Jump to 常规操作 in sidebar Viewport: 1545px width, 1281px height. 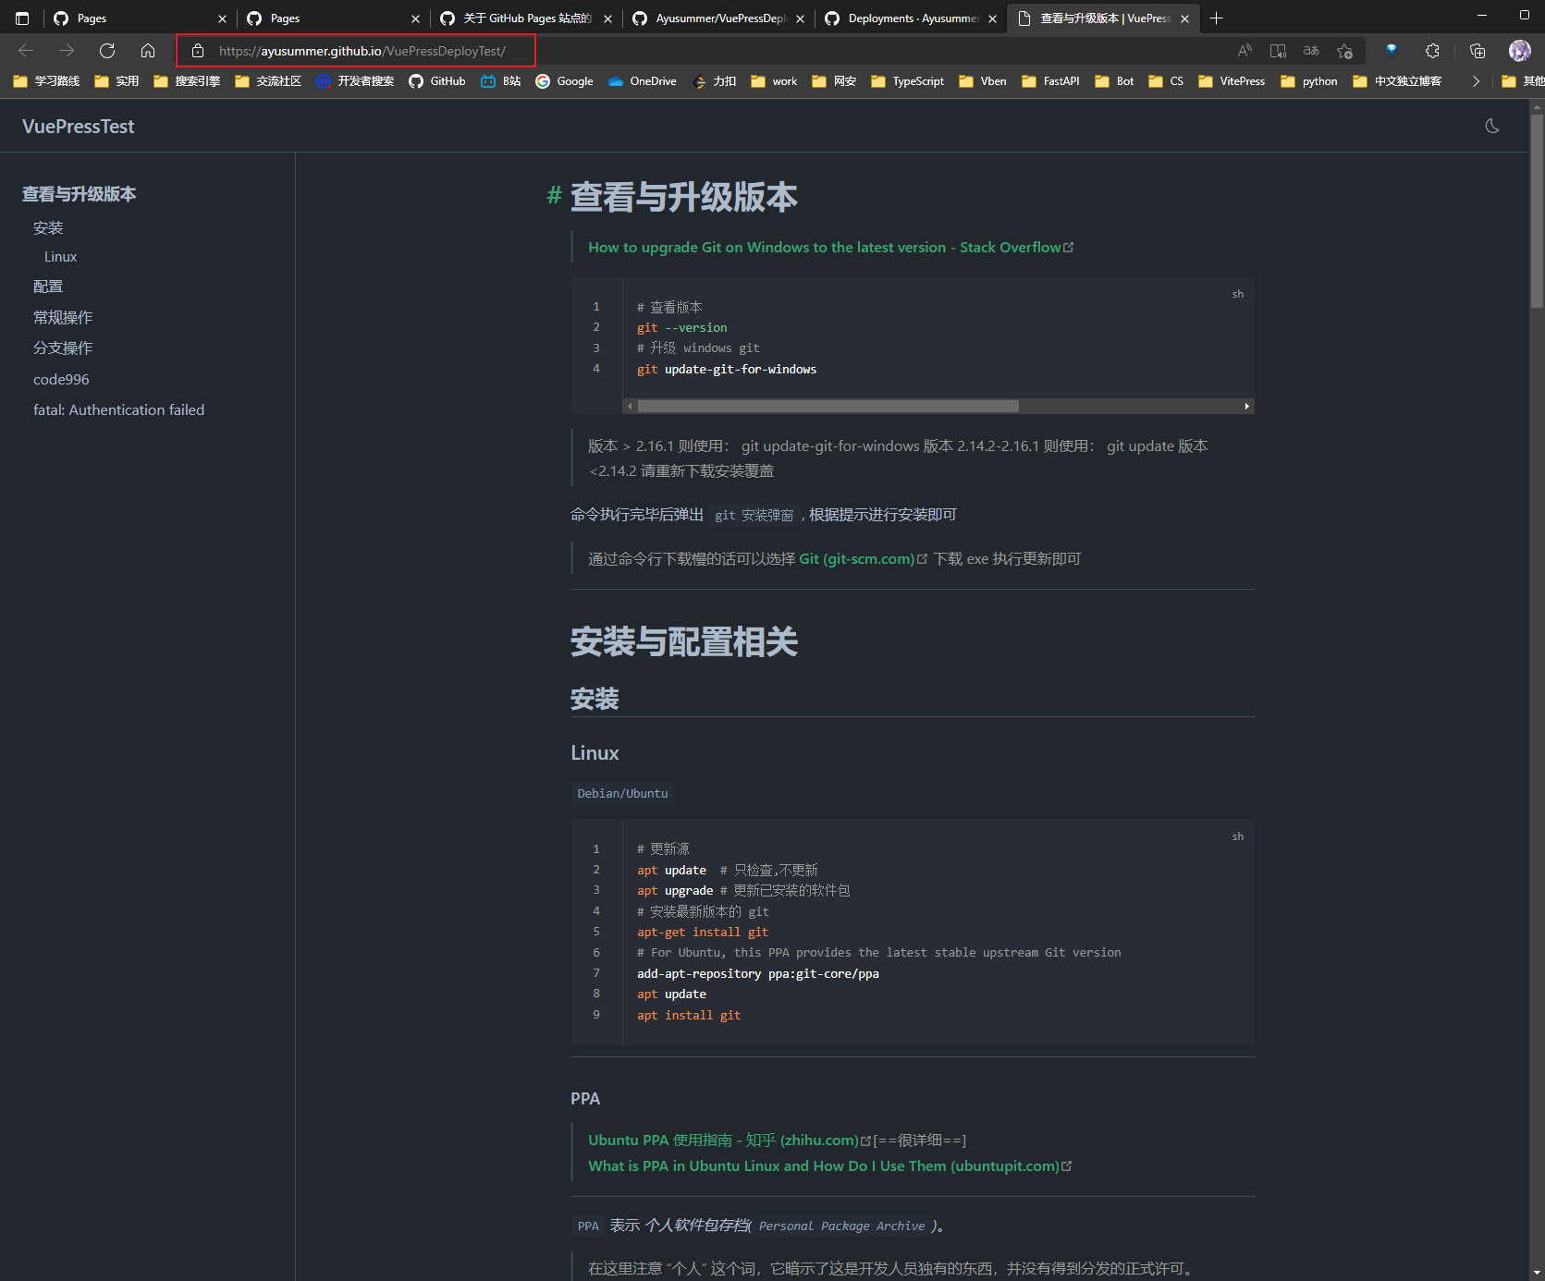[x=63, y=317]
